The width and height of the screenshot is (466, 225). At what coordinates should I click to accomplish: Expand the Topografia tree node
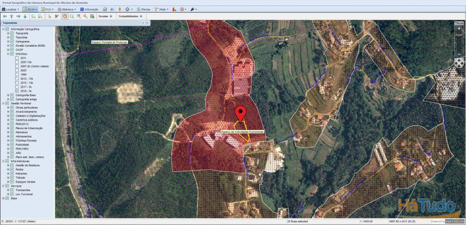8,34
